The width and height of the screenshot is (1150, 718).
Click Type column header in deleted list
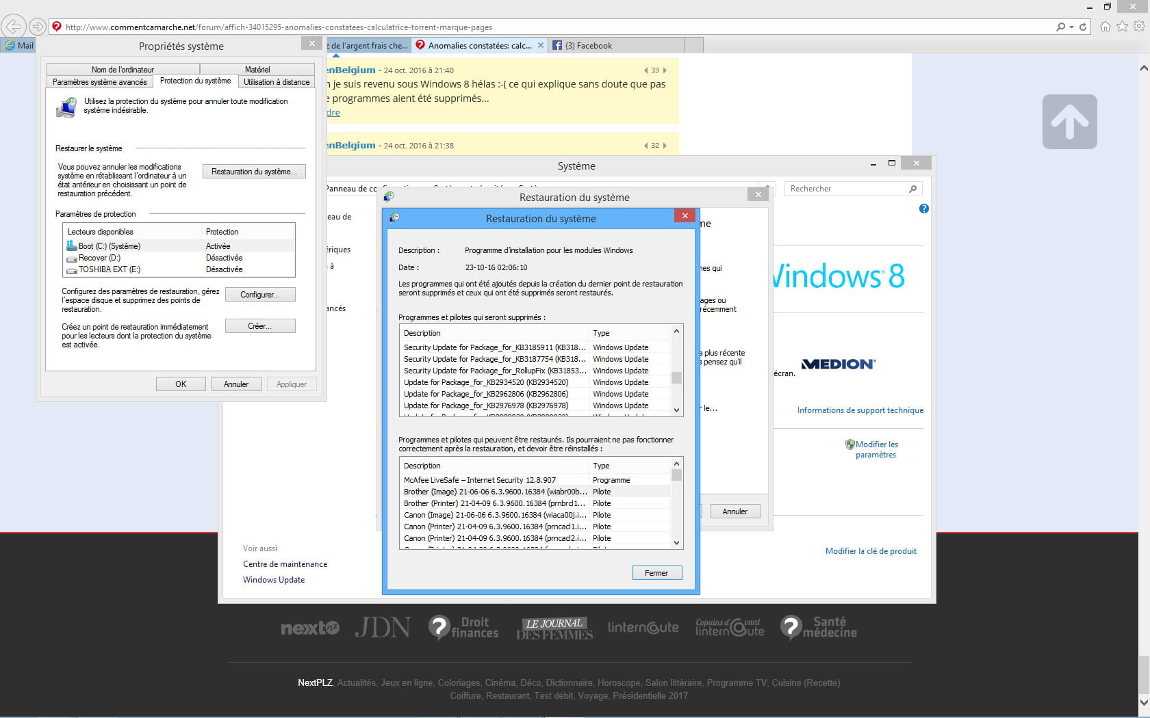click(x=629, y=333)
